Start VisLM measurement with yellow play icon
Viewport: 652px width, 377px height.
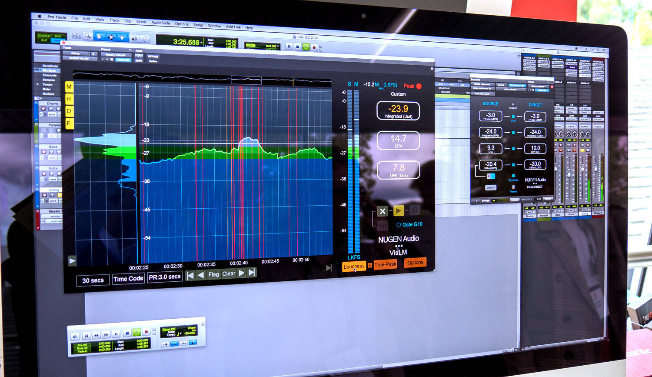pos(399,211)
